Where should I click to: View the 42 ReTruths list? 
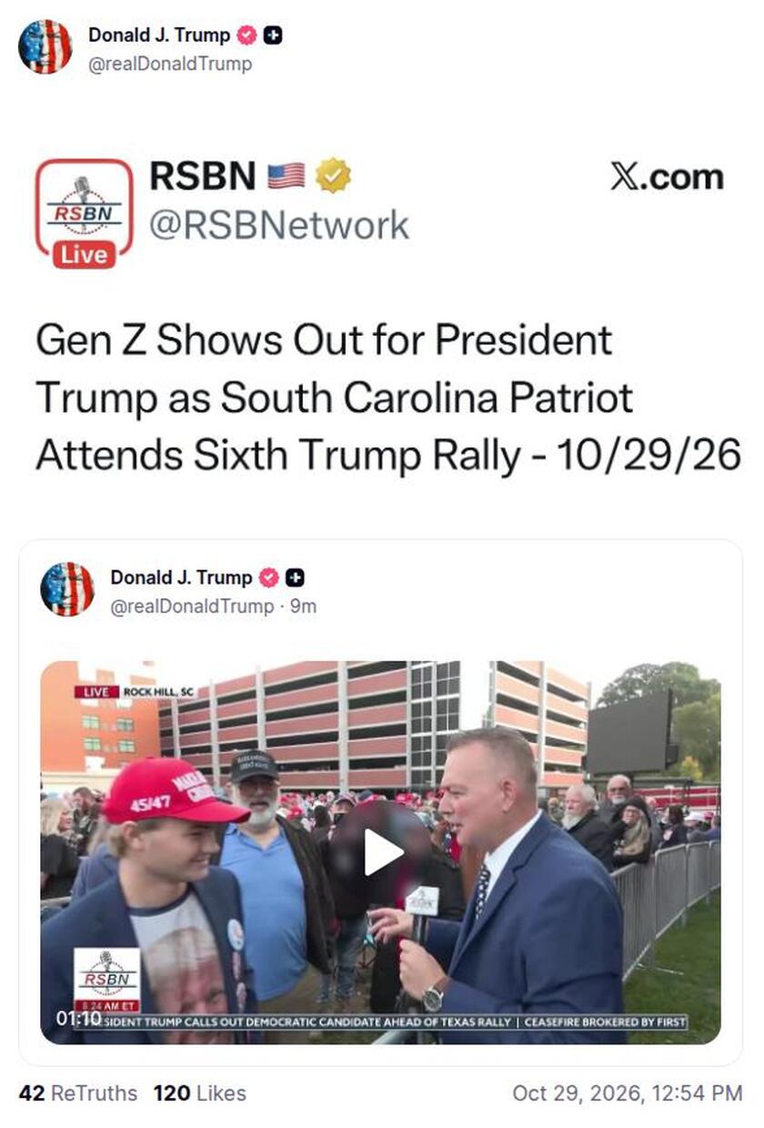(x=78, y=1093)
